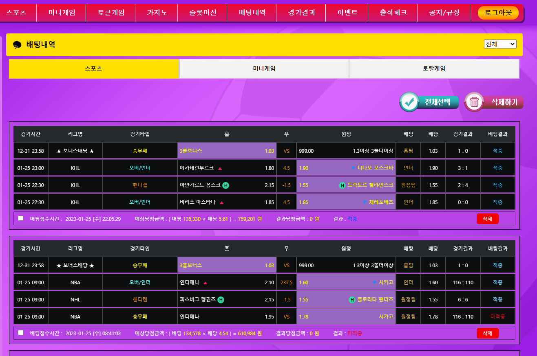Select the 미니게임 tab below 배팅내역
This screenshot has height=356, width=537.
click(x=264, y=69)
